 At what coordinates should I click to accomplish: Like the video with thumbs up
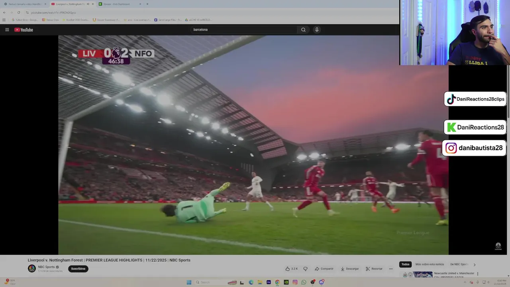pyautogui.click(x=292, y=269)
